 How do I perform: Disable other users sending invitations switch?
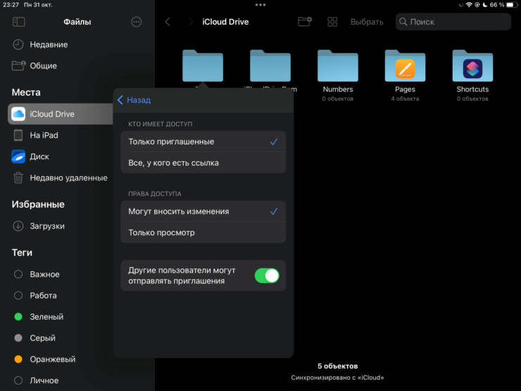point(266,275)
